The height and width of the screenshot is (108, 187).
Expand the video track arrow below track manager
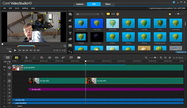(x=4, y=70)
